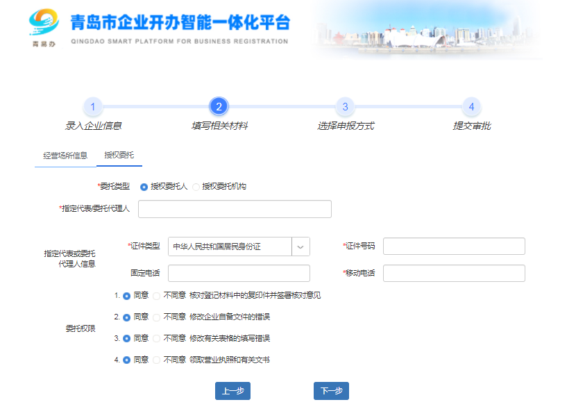The width and height of the screenshot is (576, 409).
Task: Click the 下一步 button
Action: click(332, 391)
